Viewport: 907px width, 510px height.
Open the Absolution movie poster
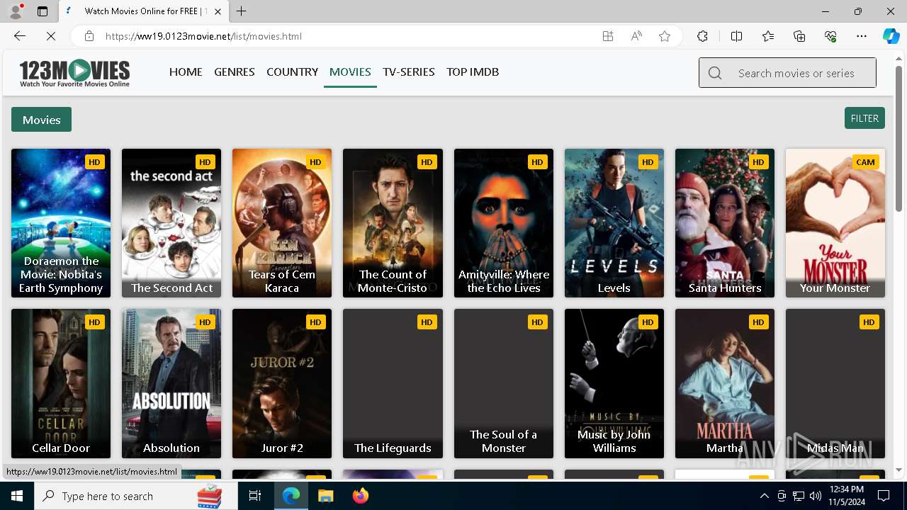tap(171, 383)
